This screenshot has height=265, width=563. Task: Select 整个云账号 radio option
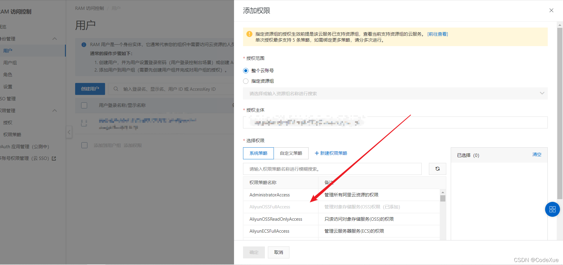tap(246, 71)
